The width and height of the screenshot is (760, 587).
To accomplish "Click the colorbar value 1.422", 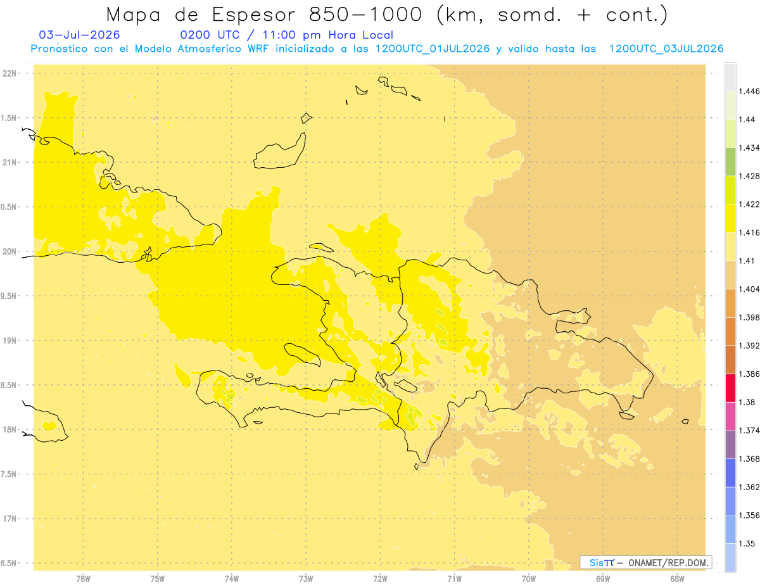I will tap(749, 205).
